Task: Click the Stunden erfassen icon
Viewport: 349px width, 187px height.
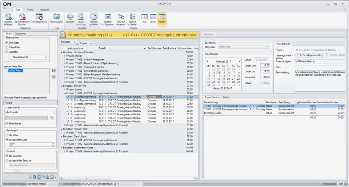Action: click(x=8, y=17)
